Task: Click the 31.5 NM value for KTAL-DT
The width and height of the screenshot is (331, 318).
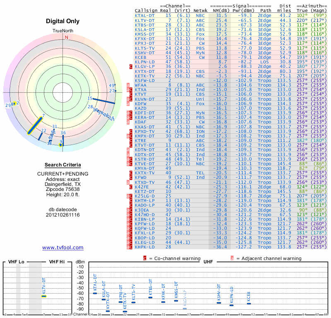Action: 221,16
